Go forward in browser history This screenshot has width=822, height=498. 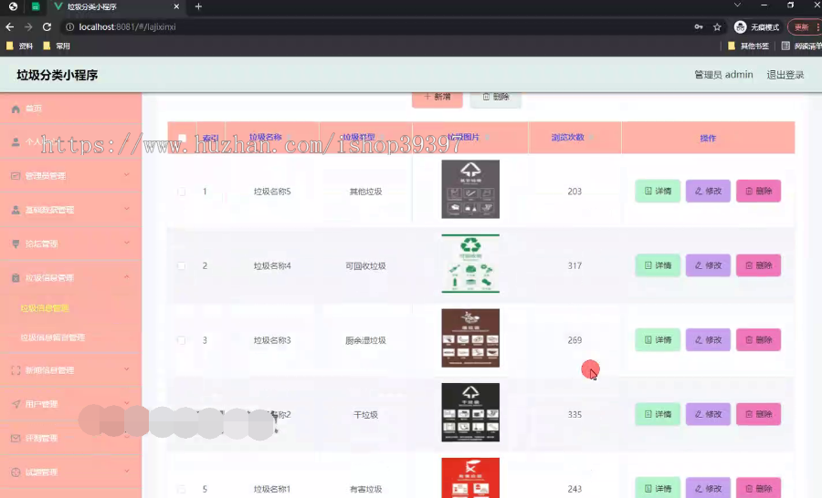pyautogui.click(x=28, y=26)
